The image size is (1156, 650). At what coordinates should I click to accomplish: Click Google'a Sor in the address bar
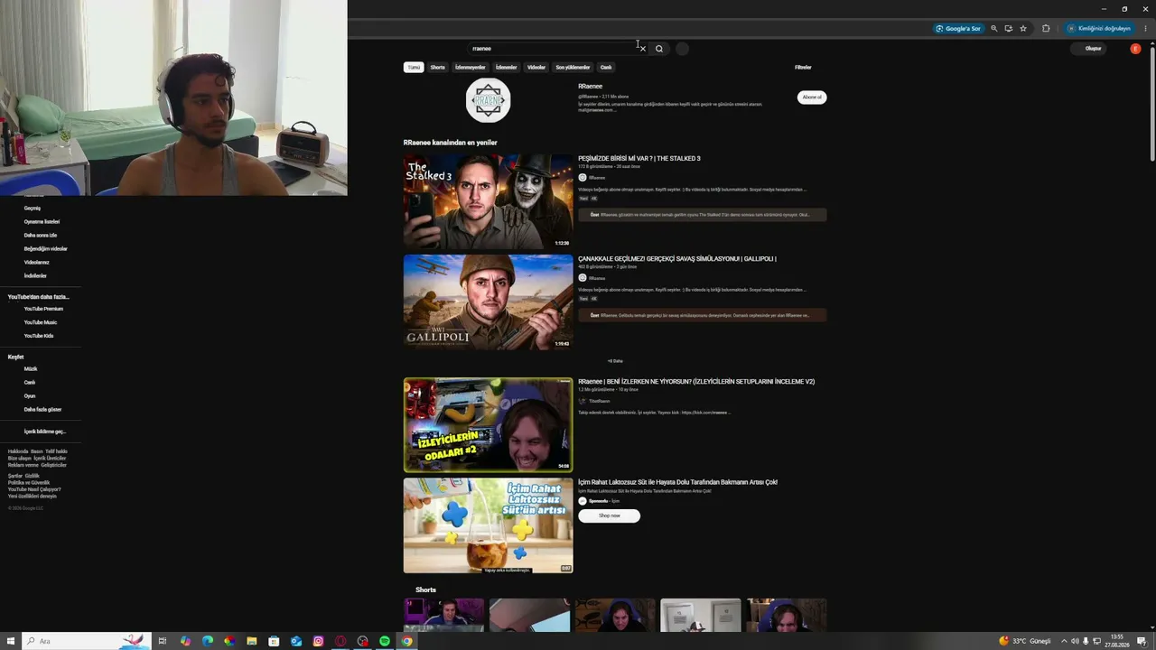click(958, 29)
